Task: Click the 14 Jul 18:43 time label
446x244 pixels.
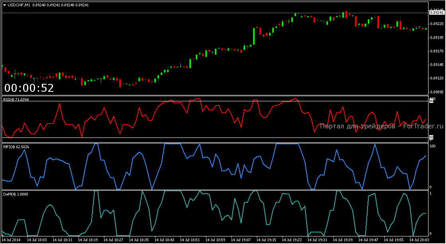Action: tap(165, 240)
